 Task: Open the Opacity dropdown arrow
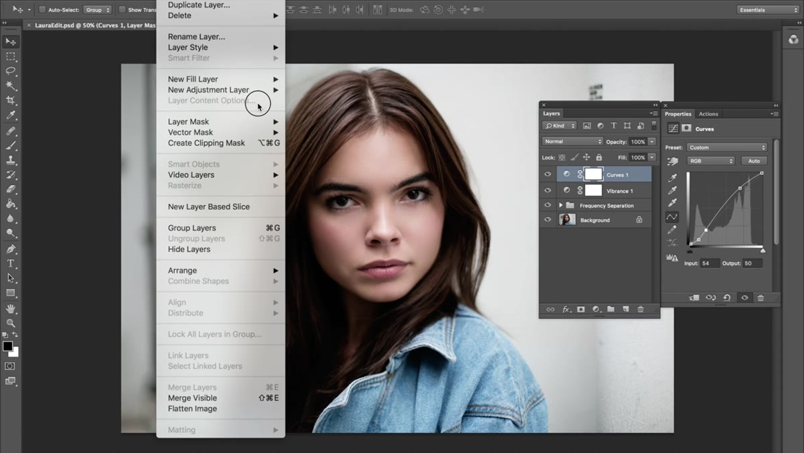(x=651, y=141)
